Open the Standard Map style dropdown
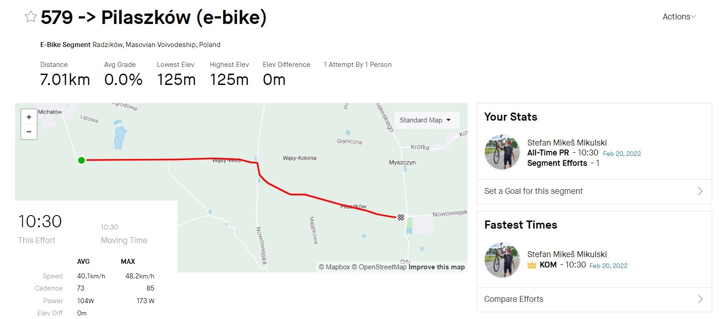 tap(425, 120)
